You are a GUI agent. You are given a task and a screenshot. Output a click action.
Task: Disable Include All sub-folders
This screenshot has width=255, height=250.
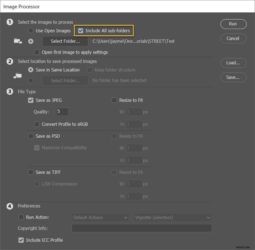tap(80, 30)
